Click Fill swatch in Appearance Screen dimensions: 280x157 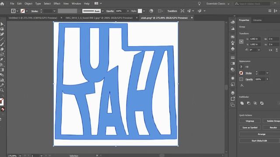tap(241, 67)
